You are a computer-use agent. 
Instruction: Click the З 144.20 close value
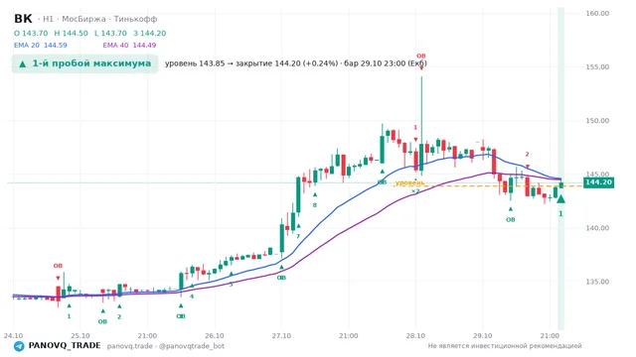[150, 33]
